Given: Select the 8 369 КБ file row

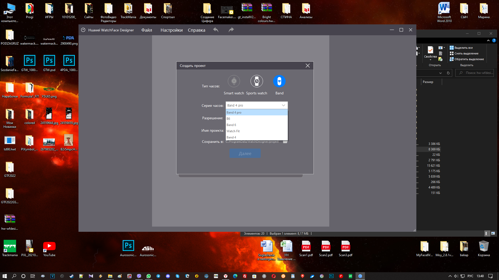Looking at the screenshot, I should [428, 149].
